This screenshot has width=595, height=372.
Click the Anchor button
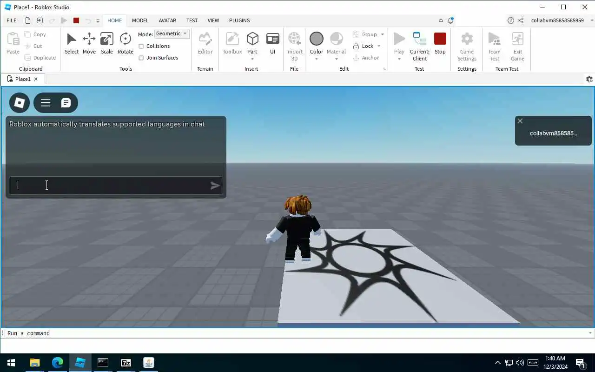[x=366, y=58]
